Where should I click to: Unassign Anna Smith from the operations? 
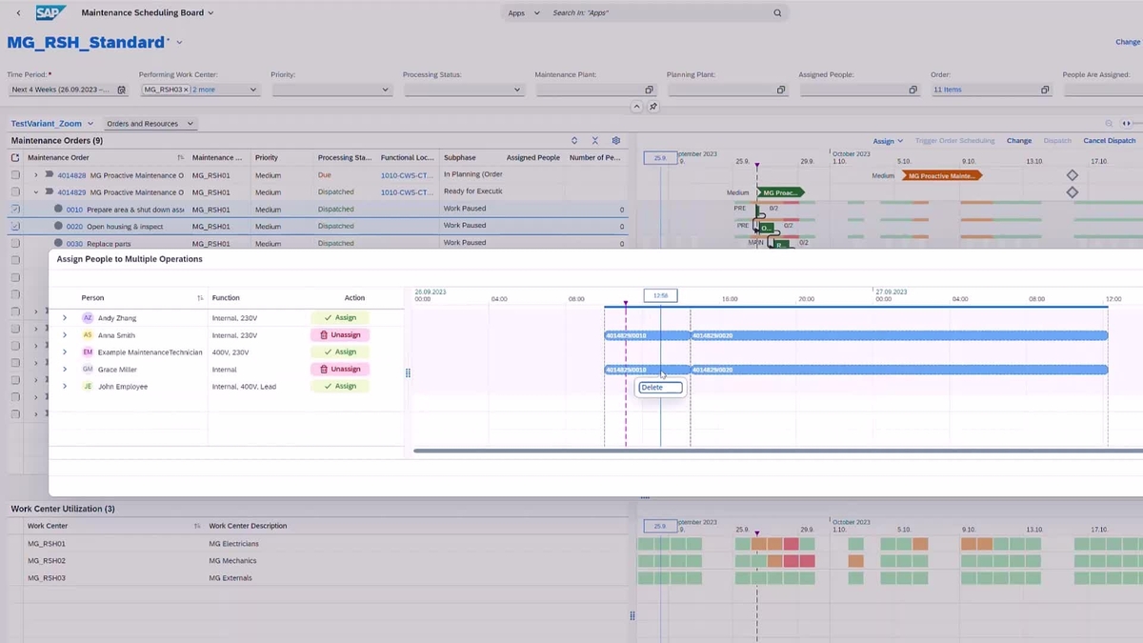click(x=341, y=334)
